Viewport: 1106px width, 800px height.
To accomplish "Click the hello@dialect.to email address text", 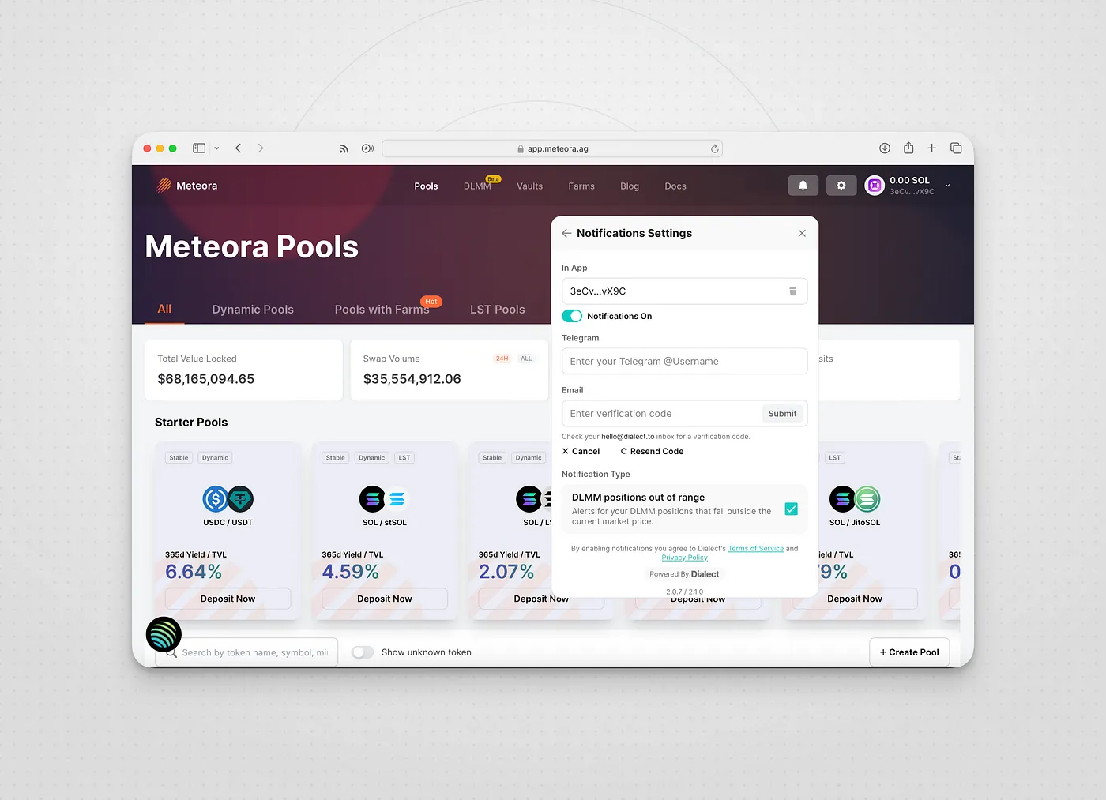I will [x=627, y=437].
